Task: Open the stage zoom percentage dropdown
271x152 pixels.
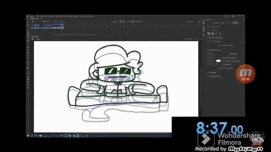Action: coord(198,39)
